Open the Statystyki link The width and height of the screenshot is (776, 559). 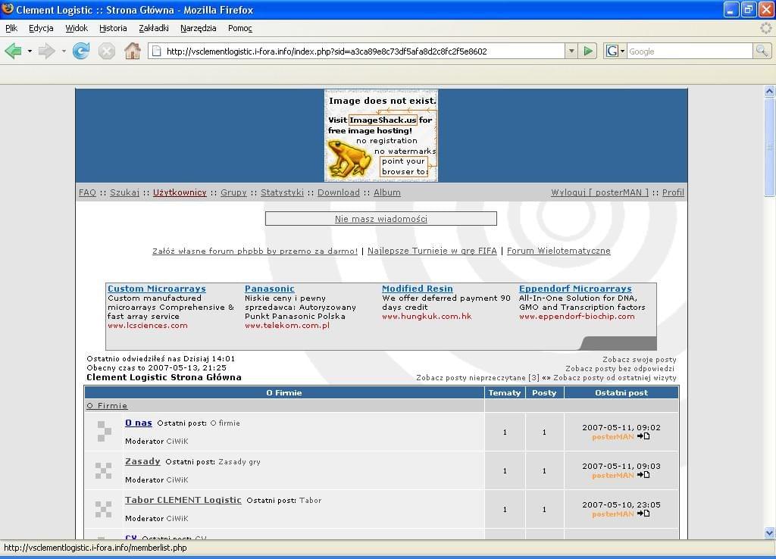282,192
